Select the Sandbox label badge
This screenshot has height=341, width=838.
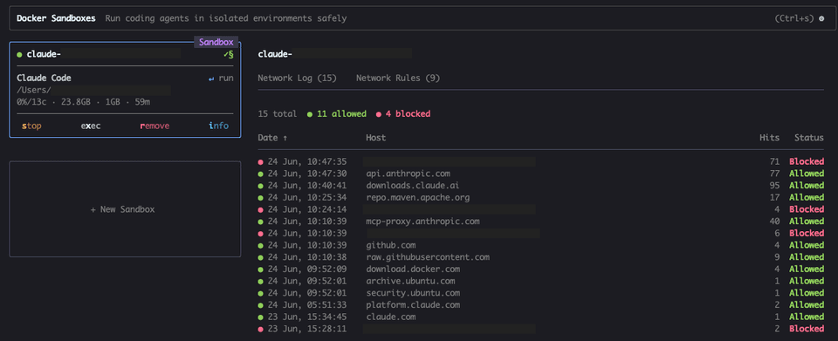tap(216, 42)
